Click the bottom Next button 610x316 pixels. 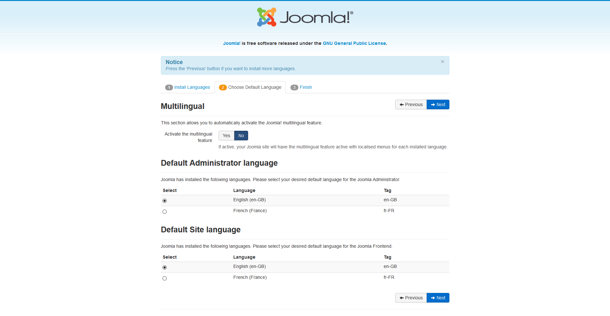pyautogui.click(x=438, y=298)
